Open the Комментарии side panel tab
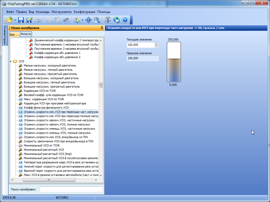The image size is (270, 202). tap(4, 36)
